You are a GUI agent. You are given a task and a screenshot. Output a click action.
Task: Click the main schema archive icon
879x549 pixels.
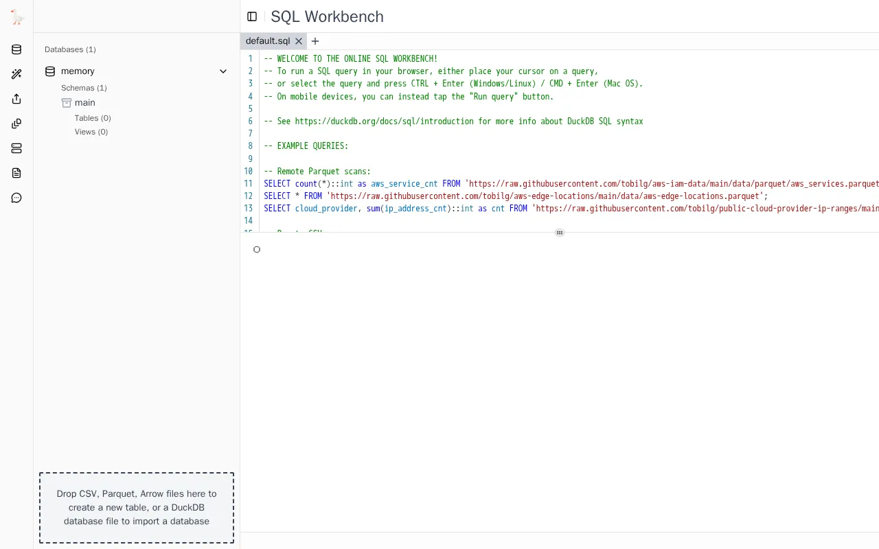67,103
